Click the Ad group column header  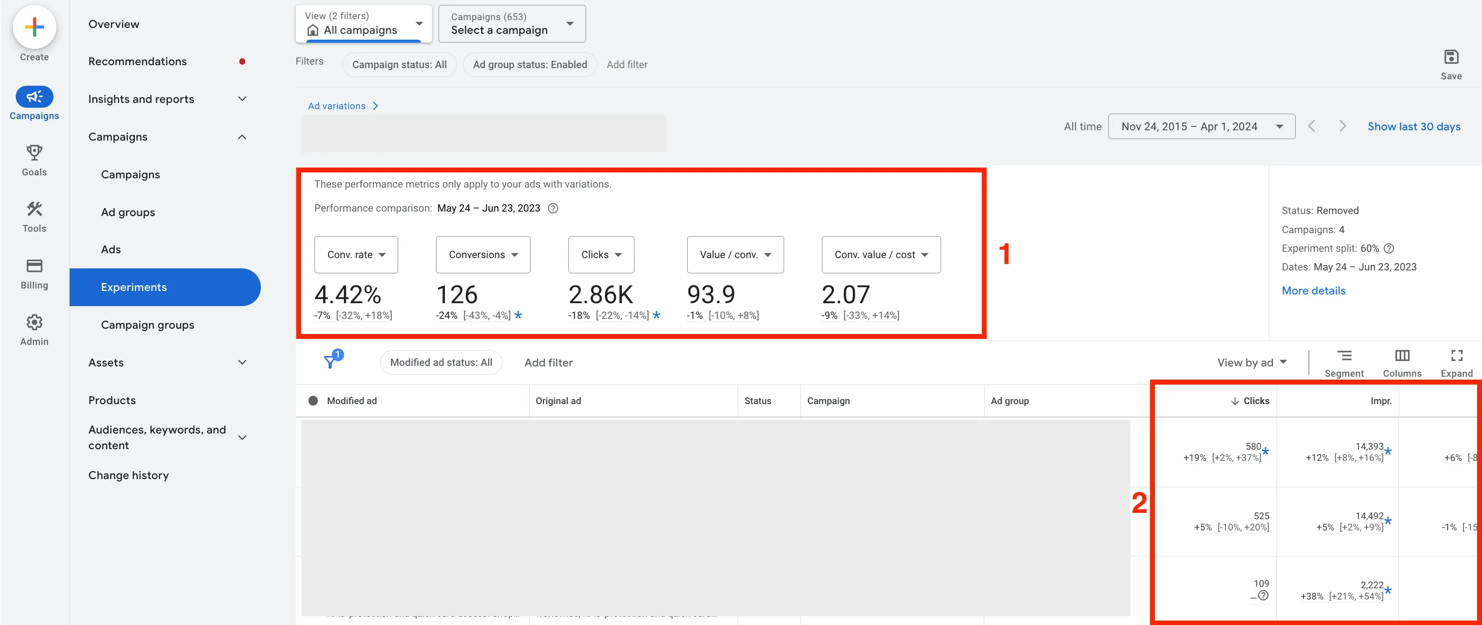(x=1010, y=401)
